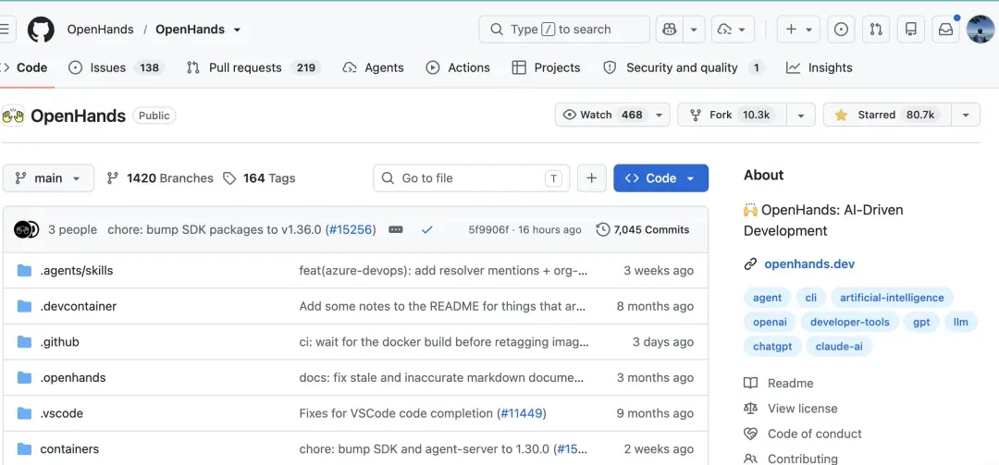999x465 pixels.
Task: Expand the commit message ellipsis
Action: pyautogui.click(x=396, y=229)
